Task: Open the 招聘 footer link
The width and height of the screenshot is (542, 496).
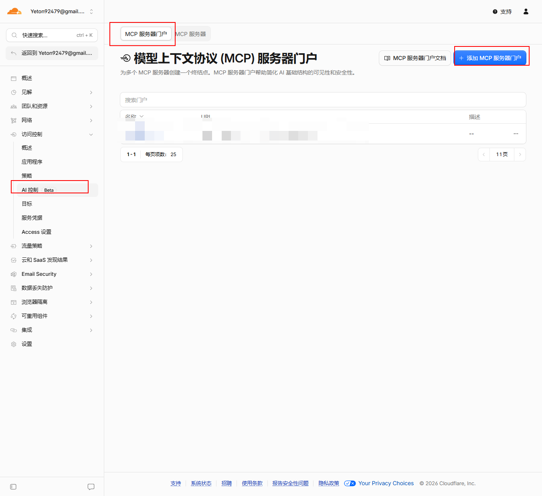Action: coord(227,483)
